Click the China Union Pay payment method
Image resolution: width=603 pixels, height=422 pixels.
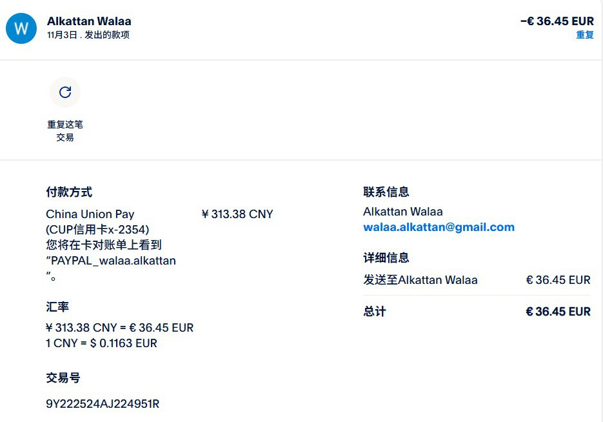(90, 214)
